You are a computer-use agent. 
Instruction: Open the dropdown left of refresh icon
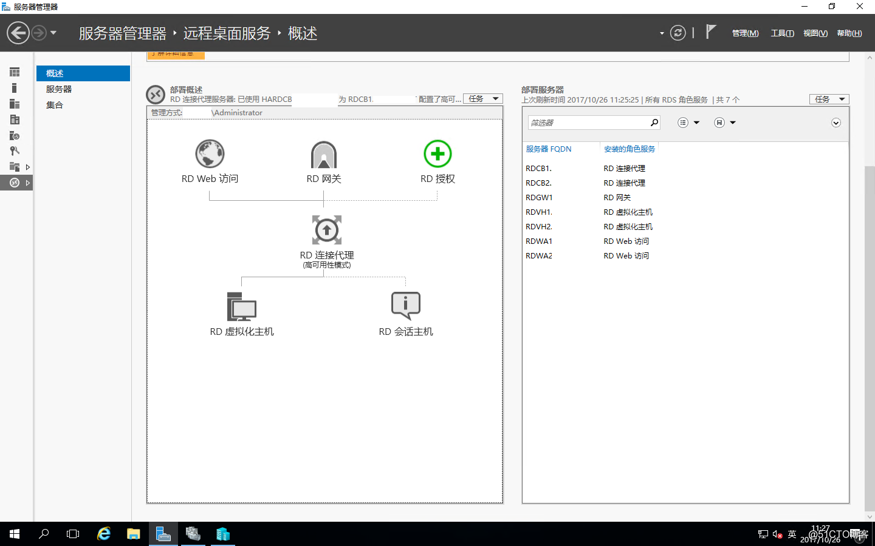662,33
